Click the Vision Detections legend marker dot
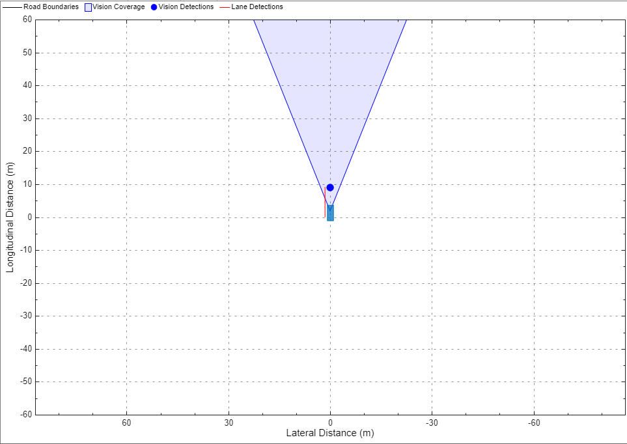This screenshot has width=627, height=444. [154, 7]
